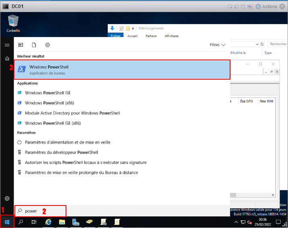The height and width of the screenshot is (228, 288).
Task: Select Windows PowerShell ISE (x86) entry
Action: point(53,123)
